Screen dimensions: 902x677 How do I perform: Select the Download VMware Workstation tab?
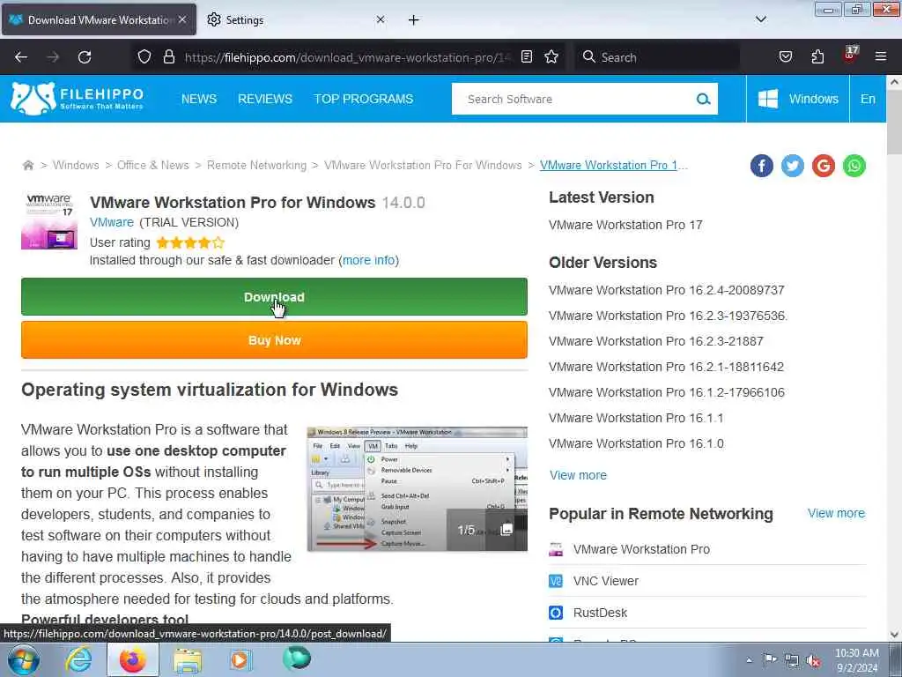(99, 19)
